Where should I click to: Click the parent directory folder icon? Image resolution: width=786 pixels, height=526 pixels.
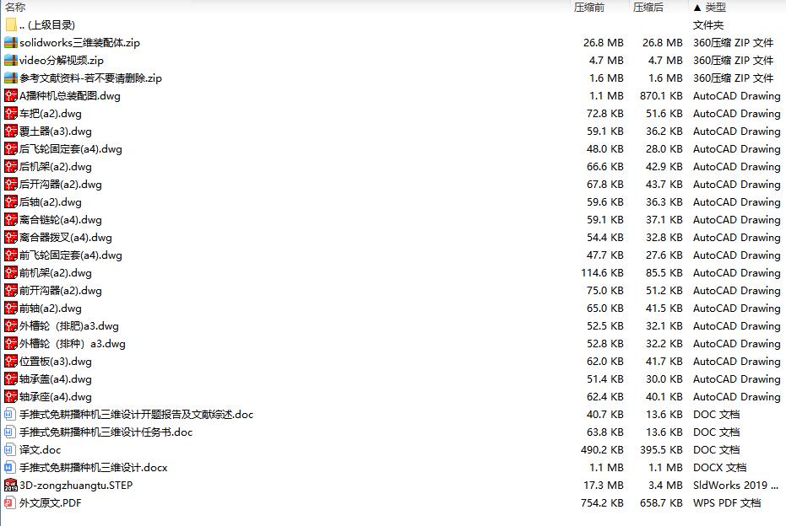(x=11, y=24)
